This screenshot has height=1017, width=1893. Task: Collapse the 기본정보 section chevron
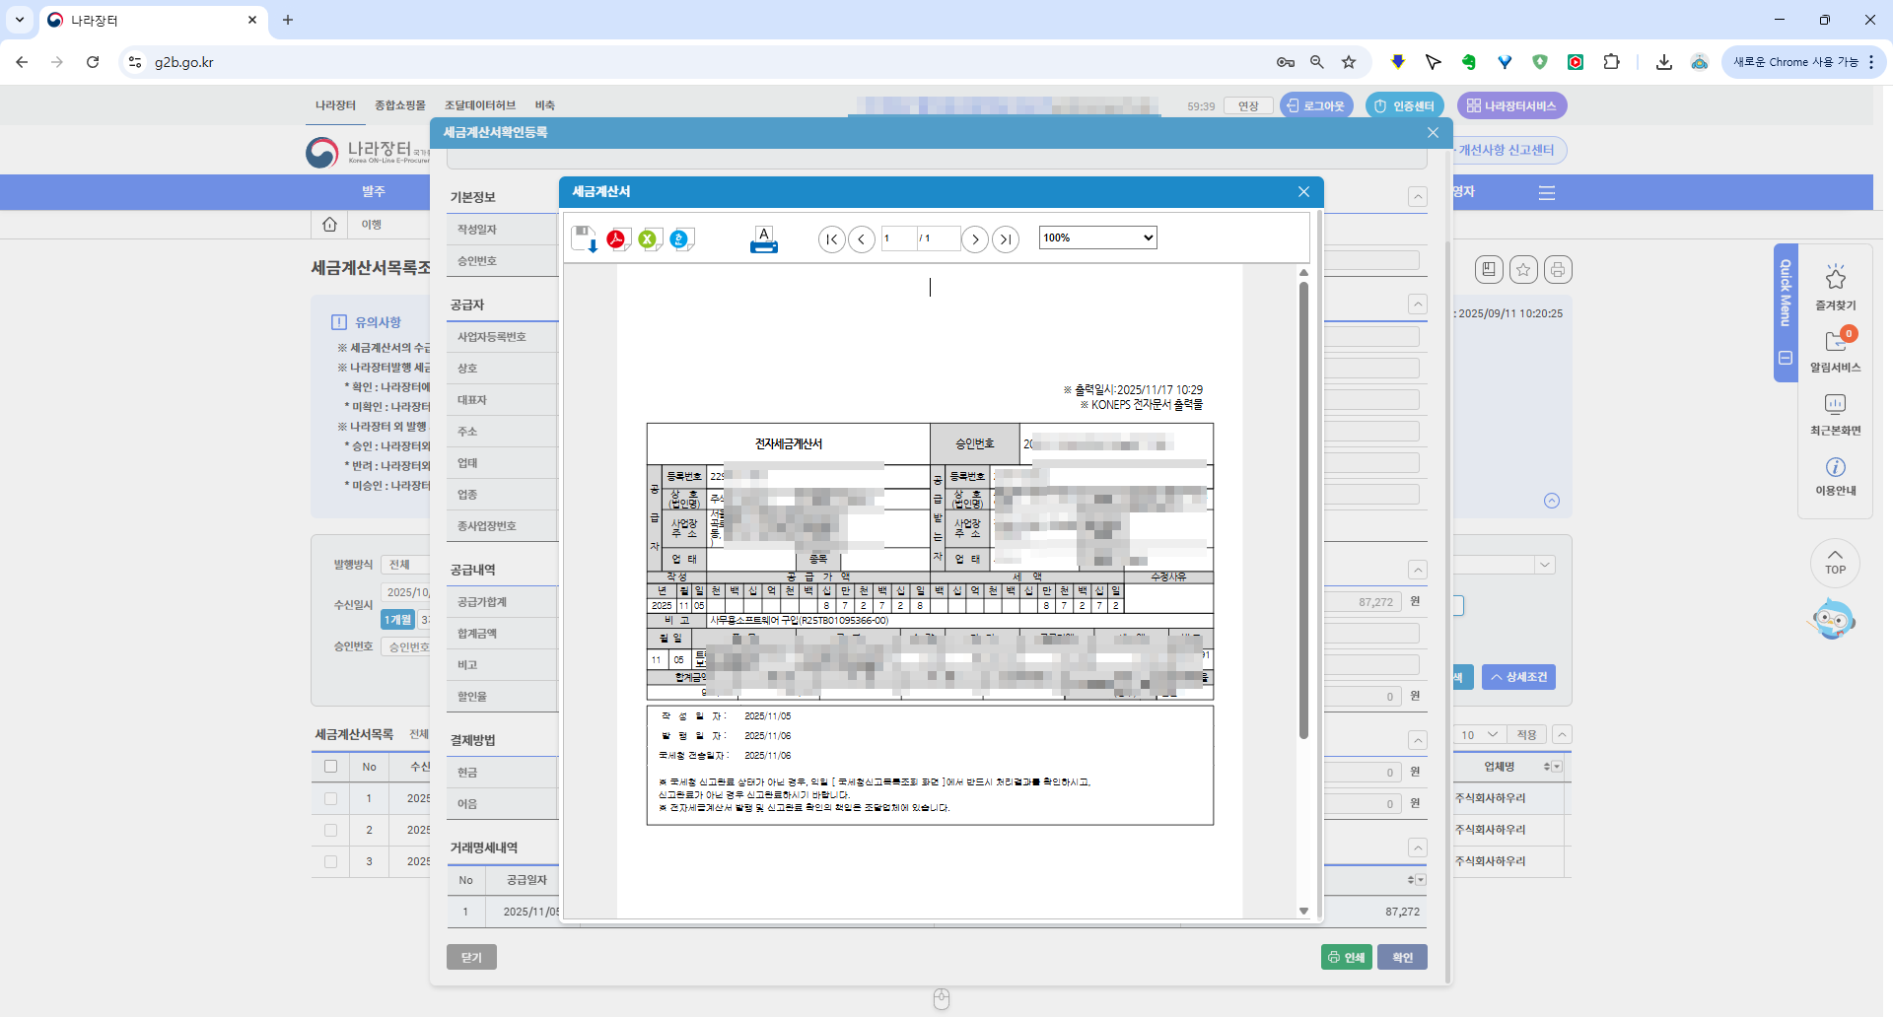pyautogui.click(x=1417, y=197)
